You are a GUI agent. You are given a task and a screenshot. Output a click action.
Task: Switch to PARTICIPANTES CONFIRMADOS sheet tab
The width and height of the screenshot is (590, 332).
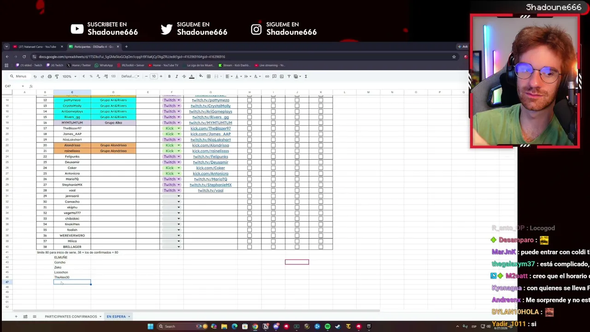coord(71,317)
